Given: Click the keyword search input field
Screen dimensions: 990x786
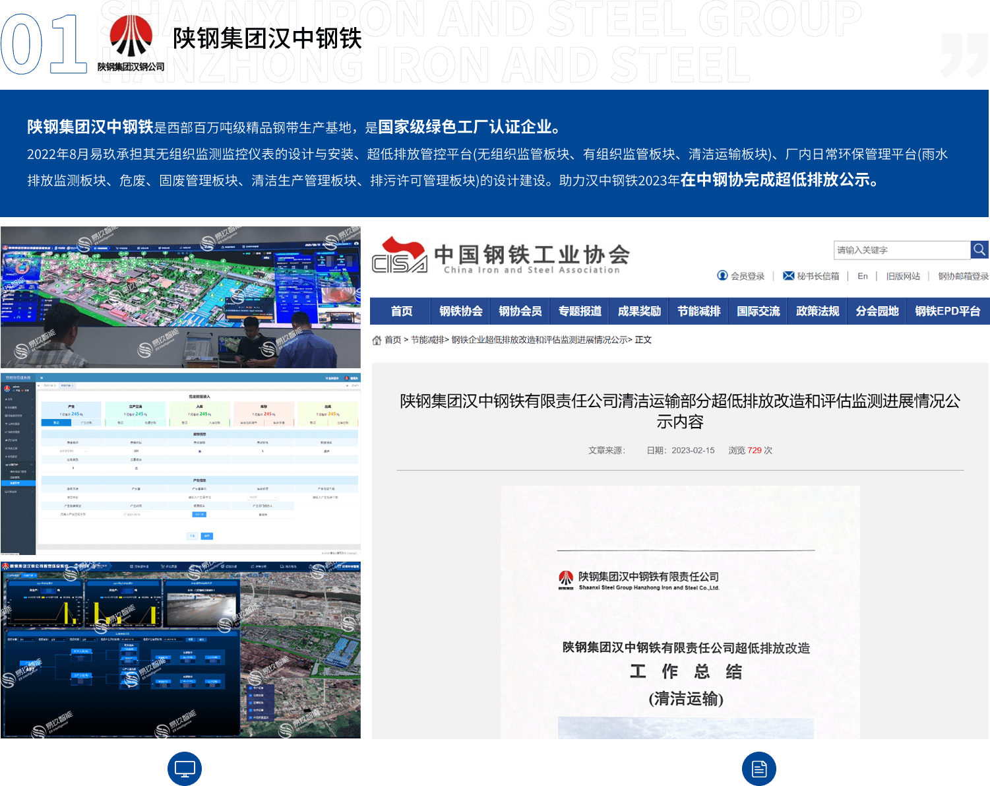Looking at the screenshot, I should coord(901,250).
